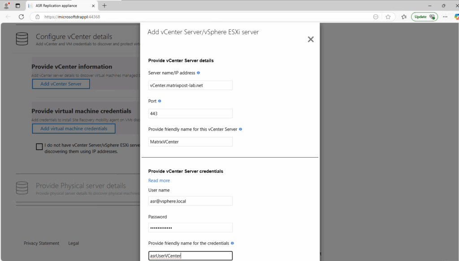The height and width of the screenshot is (261, 459).
Task: View site information lock icon
Action: click(x=38, y=17)
